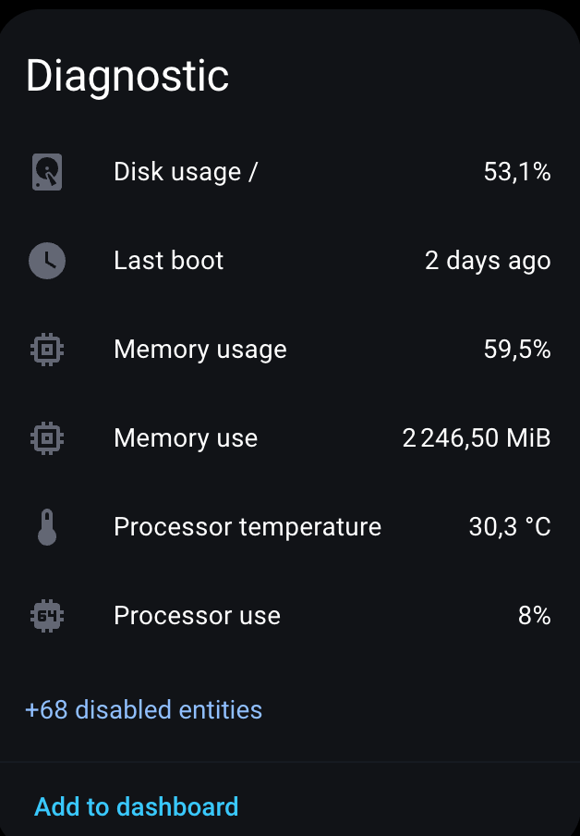Open the Disk usage / entity
Image resolution: width=580 pixels, height=836 pixels.
pyautogui.click(x=186, y=172)
